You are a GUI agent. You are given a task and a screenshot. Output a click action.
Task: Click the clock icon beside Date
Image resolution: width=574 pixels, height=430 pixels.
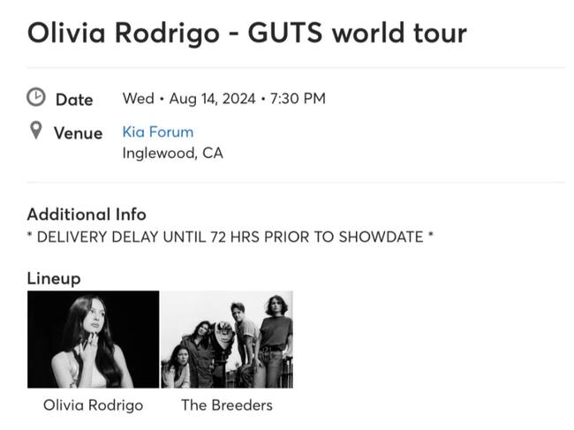point(36,96)
